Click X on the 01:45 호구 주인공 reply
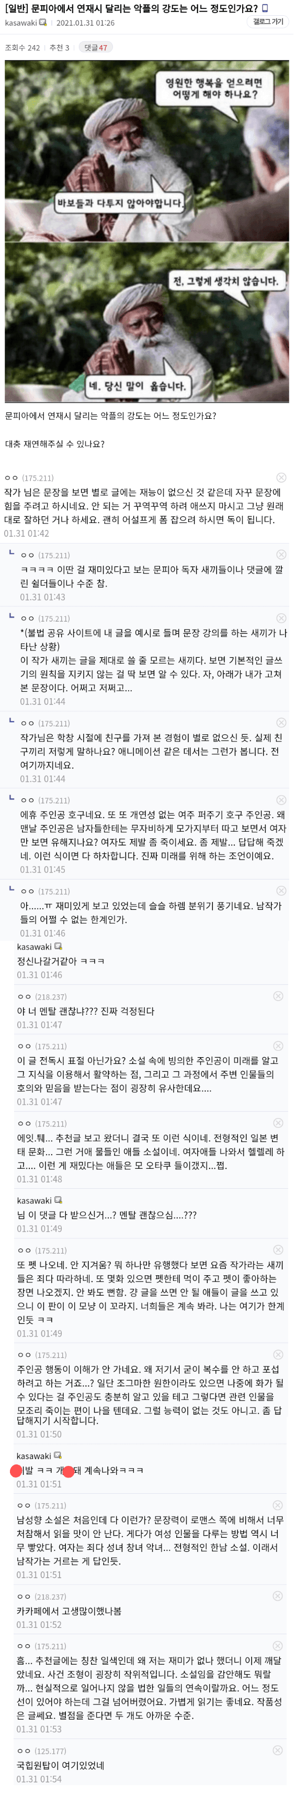This screenshot has height=1803, width=295. (280, 799)
